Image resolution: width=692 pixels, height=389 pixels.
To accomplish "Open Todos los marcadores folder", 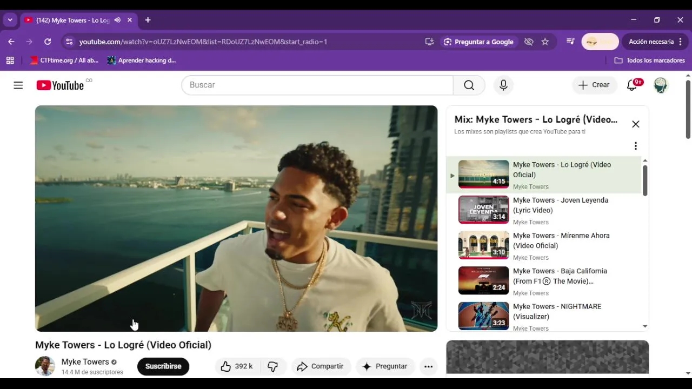I will [650, 61].
